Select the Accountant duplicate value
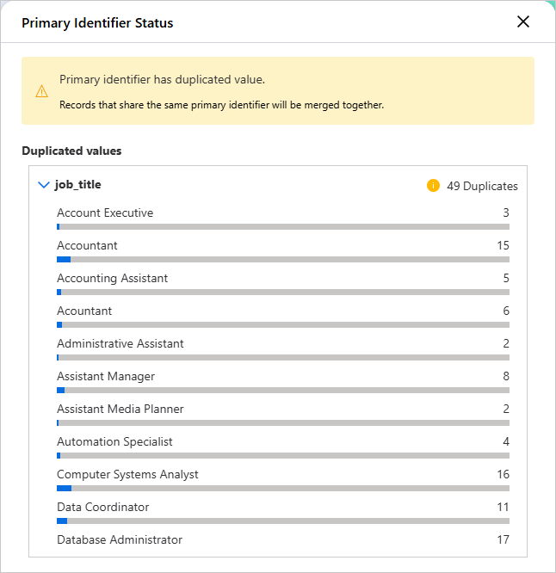Image resolution: width=556 pixels, height=573 pixels. pos(87,245)
